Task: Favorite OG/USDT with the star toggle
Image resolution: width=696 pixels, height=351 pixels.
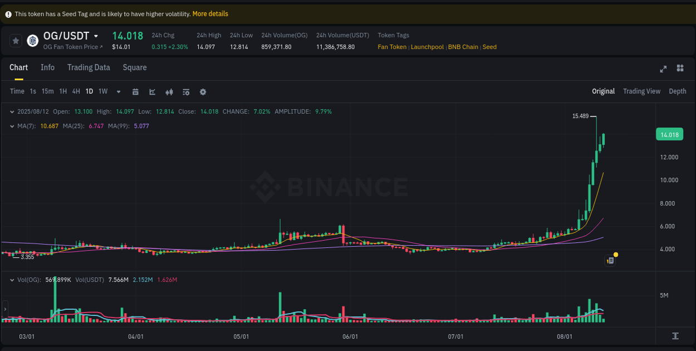Action: (16, 40)
